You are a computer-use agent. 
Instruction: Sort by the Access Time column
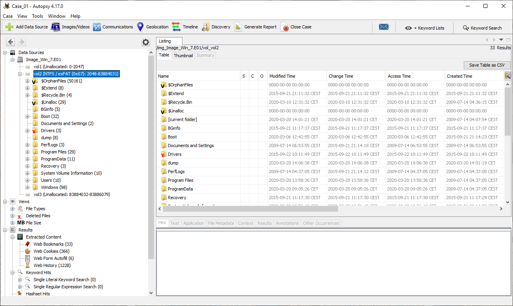click(x=415, y=76)
